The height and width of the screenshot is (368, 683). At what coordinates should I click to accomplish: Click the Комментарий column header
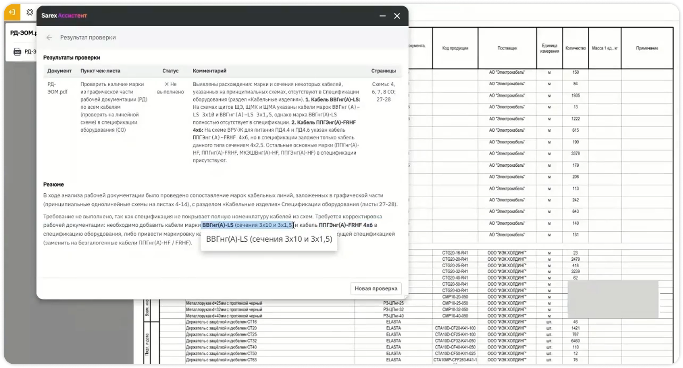pos(210,71)
